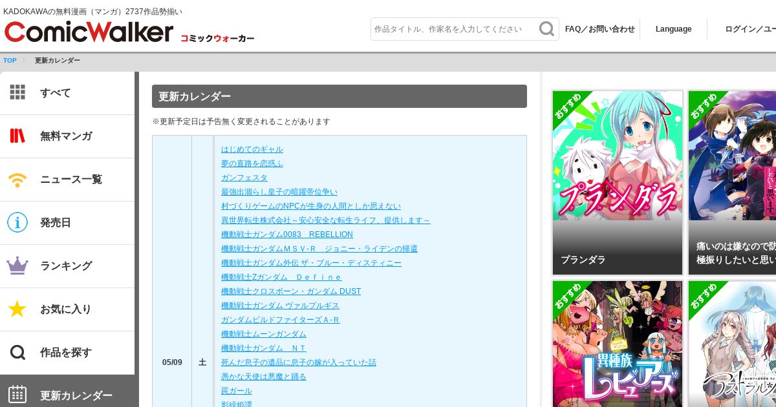Image resolution: width=776 pixels, height=407 pixels.
Task: Open 罠ガール link
Action: 237,391
